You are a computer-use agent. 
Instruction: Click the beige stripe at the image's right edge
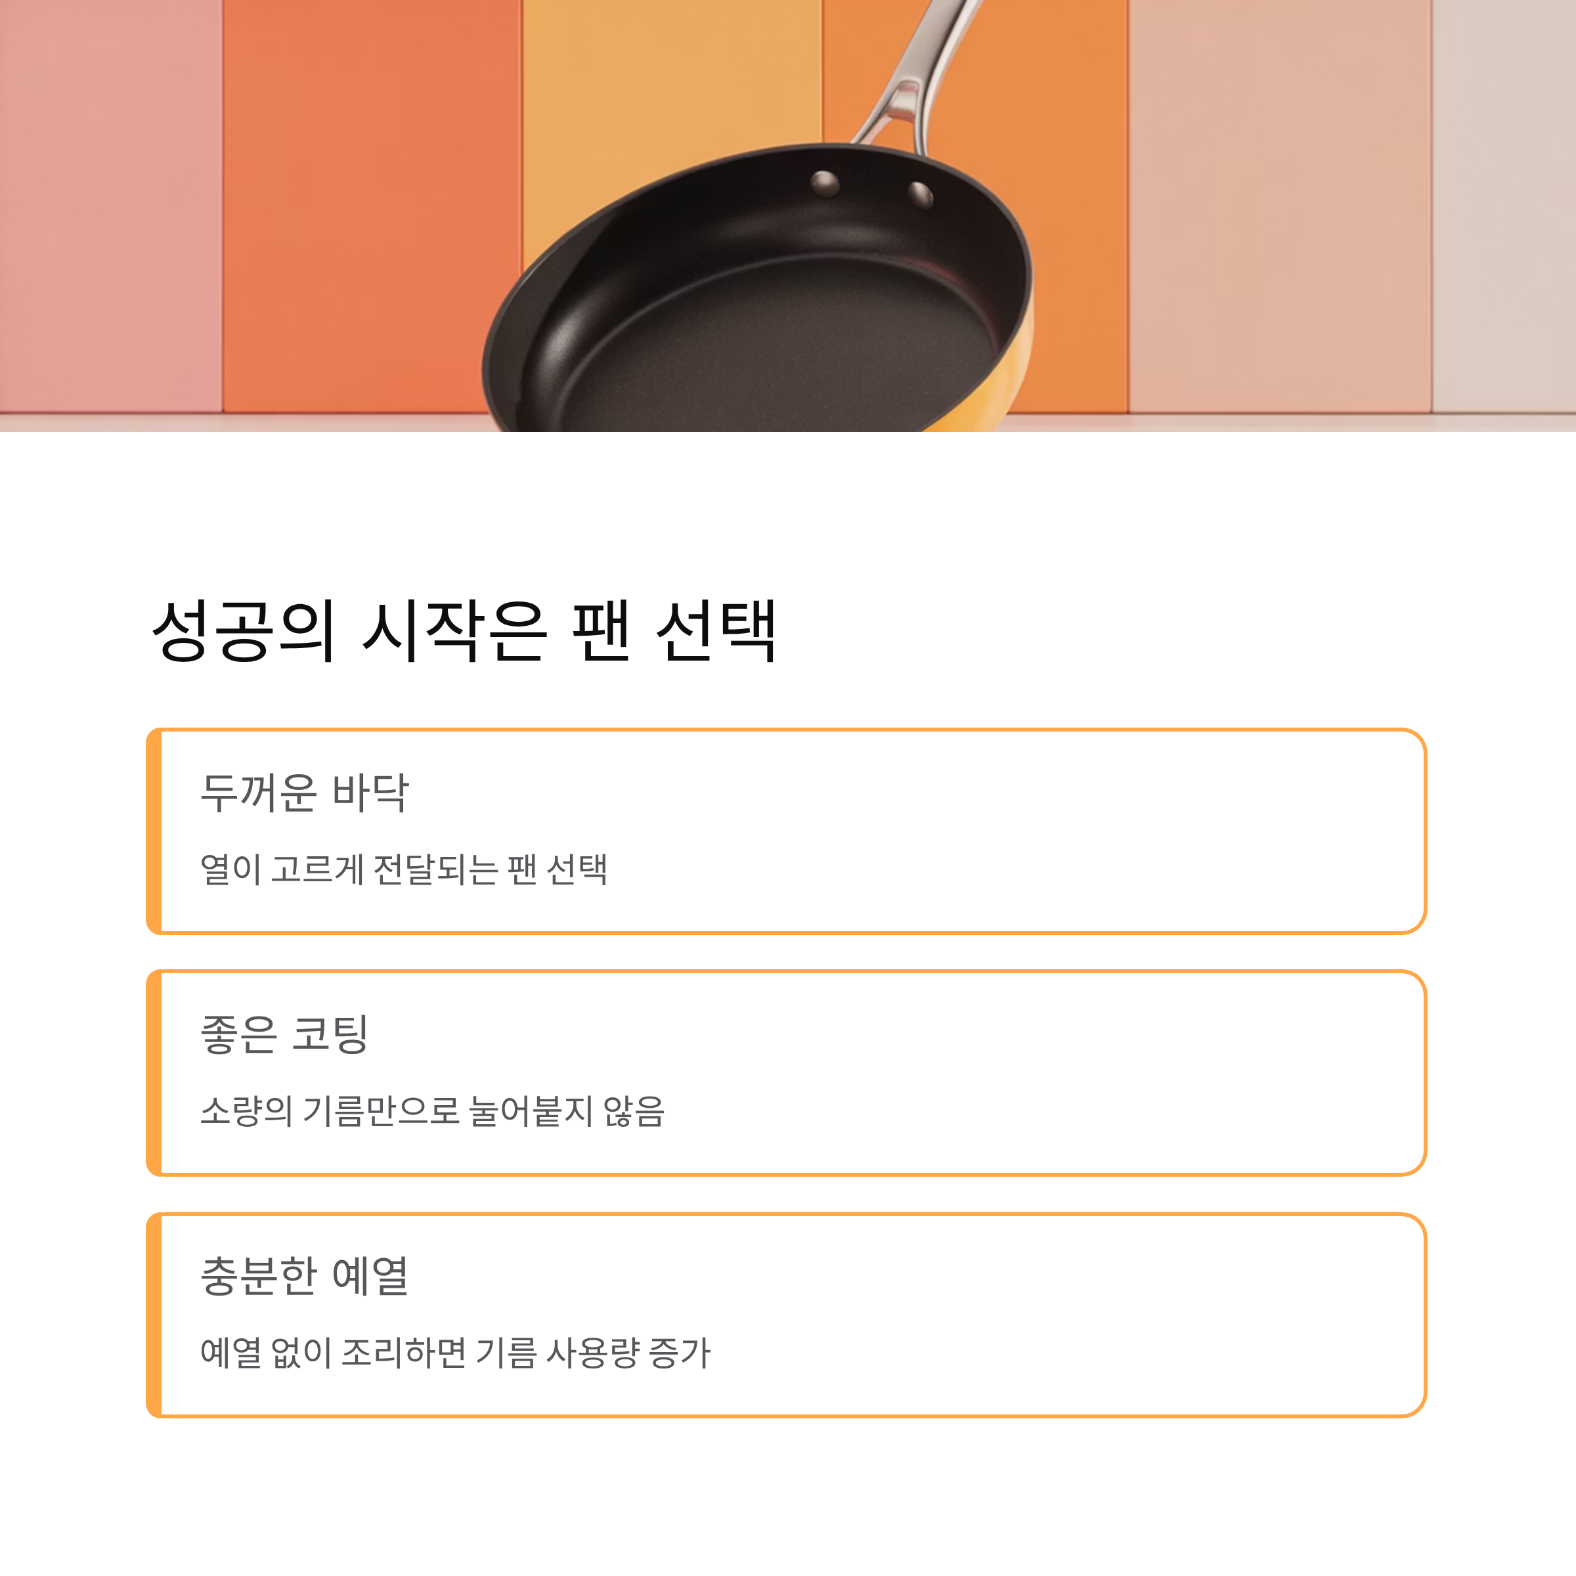[x=1503, y=204]
